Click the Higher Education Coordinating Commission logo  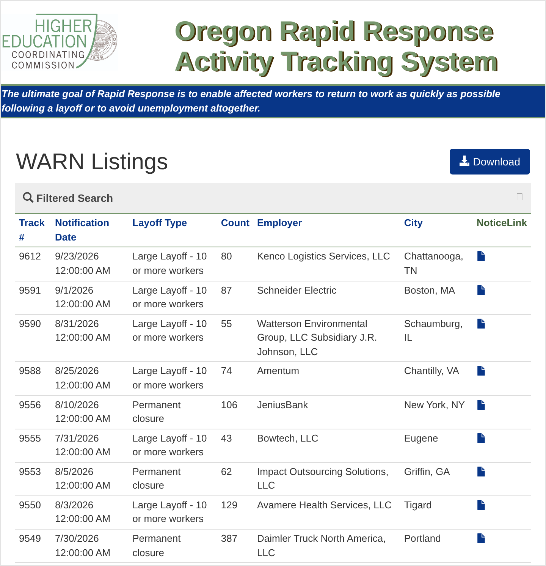coord(60,42)
